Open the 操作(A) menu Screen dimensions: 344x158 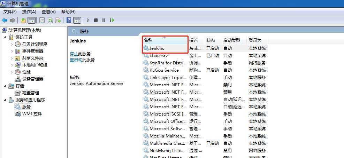point(29,11)
